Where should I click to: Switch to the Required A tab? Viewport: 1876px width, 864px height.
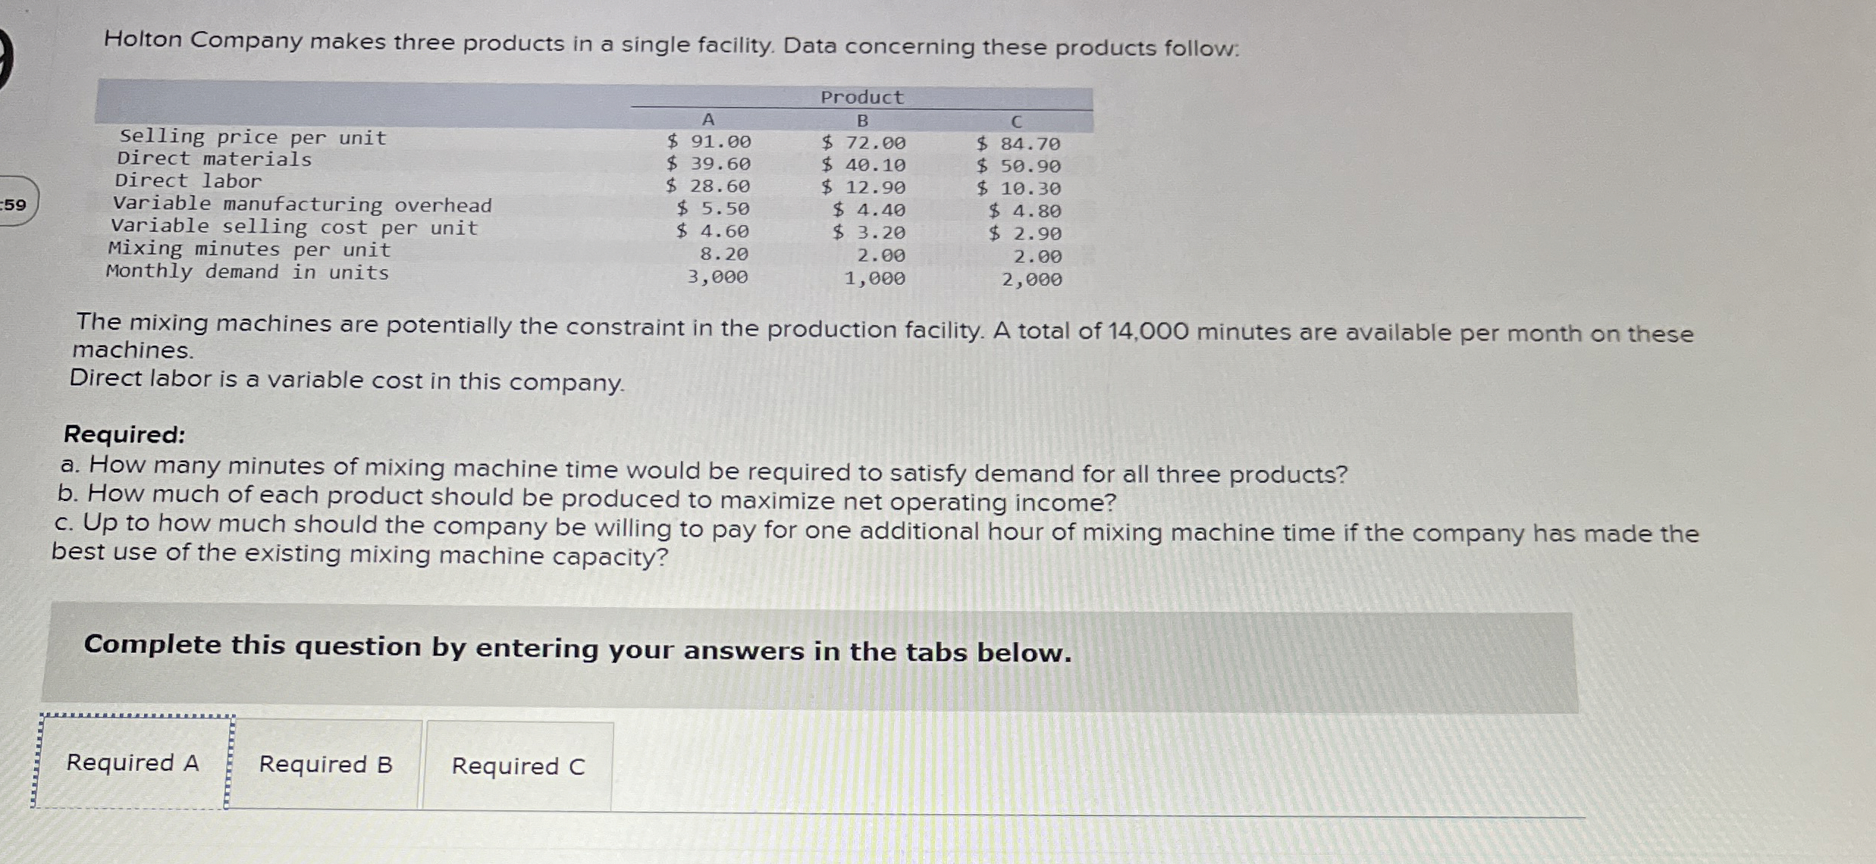133,764
